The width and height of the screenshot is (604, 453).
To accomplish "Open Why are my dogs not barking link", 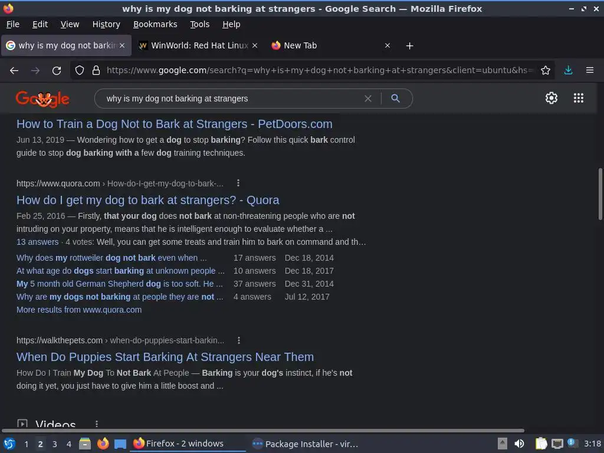I will (x=119, y=297).
